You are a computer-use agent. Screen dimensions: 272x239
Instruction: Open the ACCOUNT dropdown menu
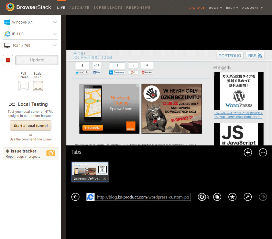coord(252,8)
